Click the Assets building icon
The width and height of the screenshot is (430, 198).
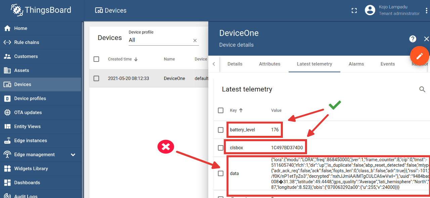click(7, 71)
